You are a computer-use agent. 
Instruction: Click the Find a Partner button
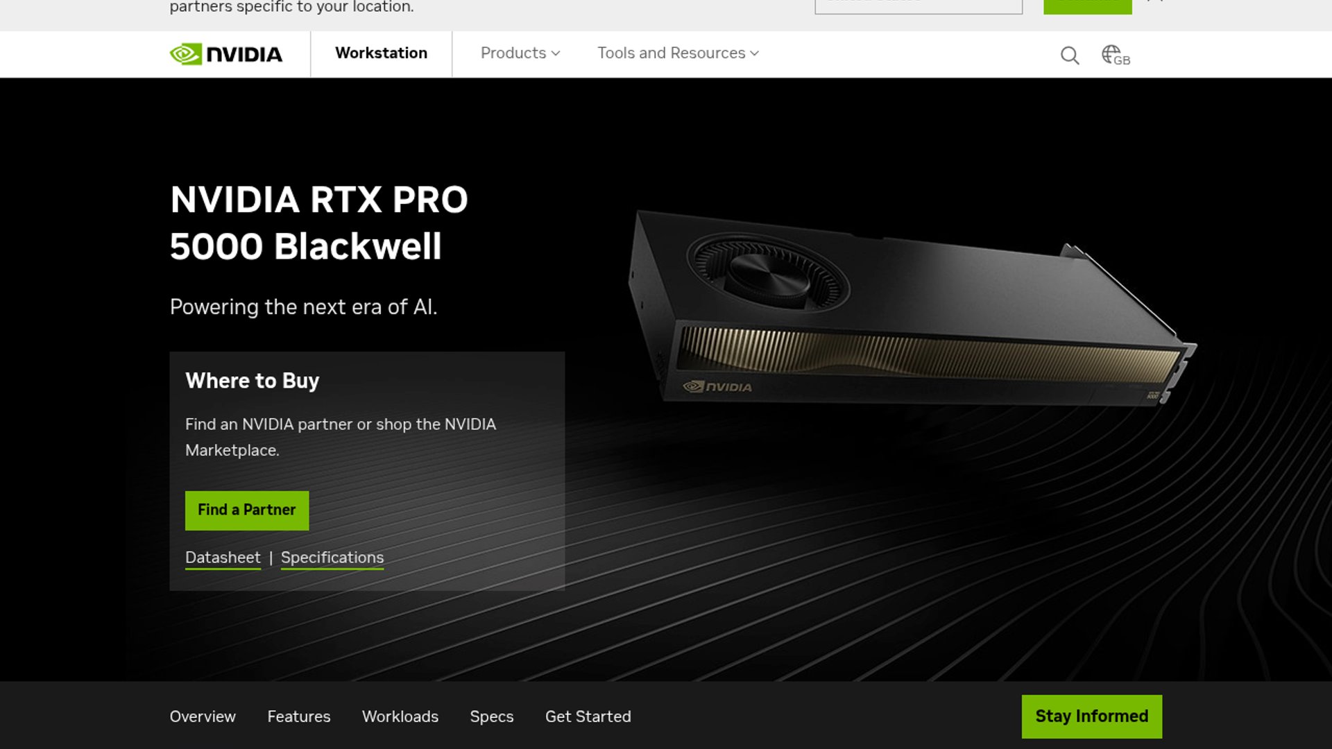coord(247,510)
